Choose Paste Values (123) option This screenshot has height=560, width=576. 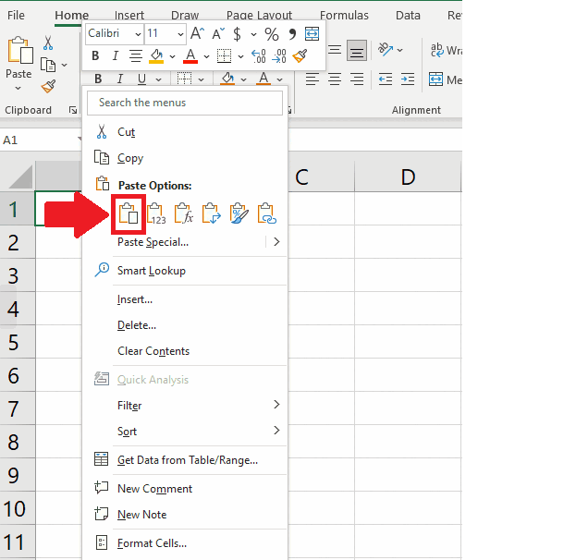155,213
